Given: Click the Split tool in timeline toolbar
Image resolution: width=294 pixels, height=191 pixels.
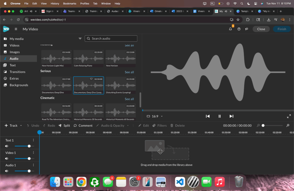Looking at the screenshot, I should (64, 126).
